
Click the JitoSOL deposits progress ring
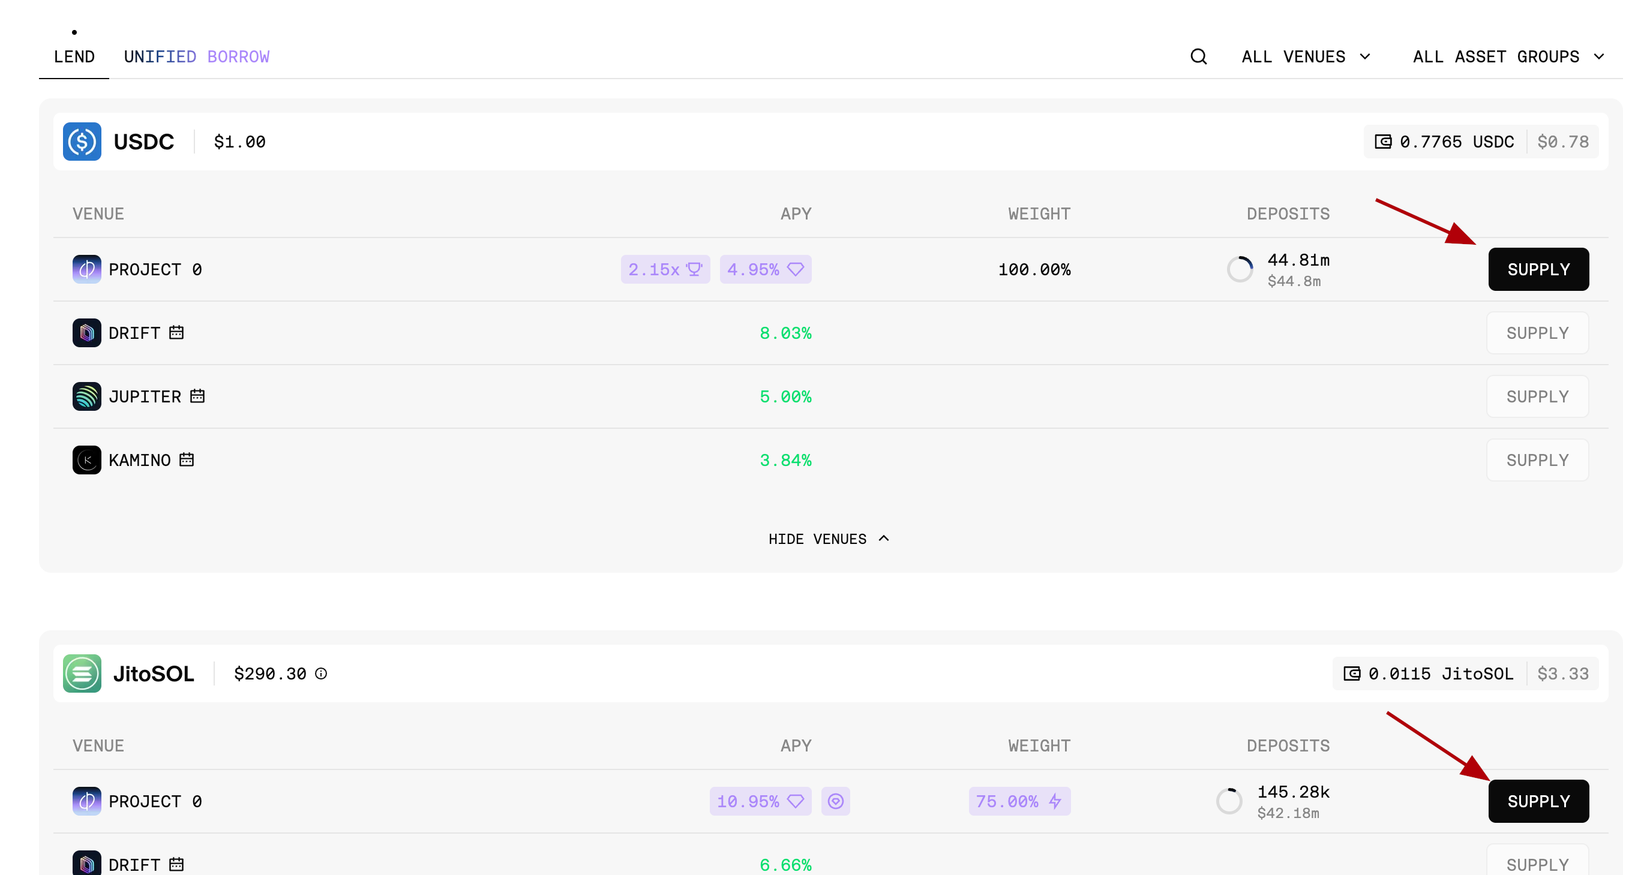click(x=1229, y=801)
